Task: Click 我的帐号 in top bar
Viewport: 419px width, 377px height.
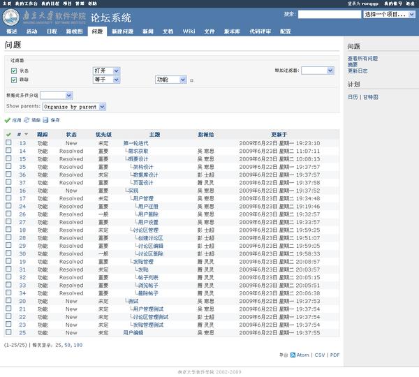Action: coord(393,3)
